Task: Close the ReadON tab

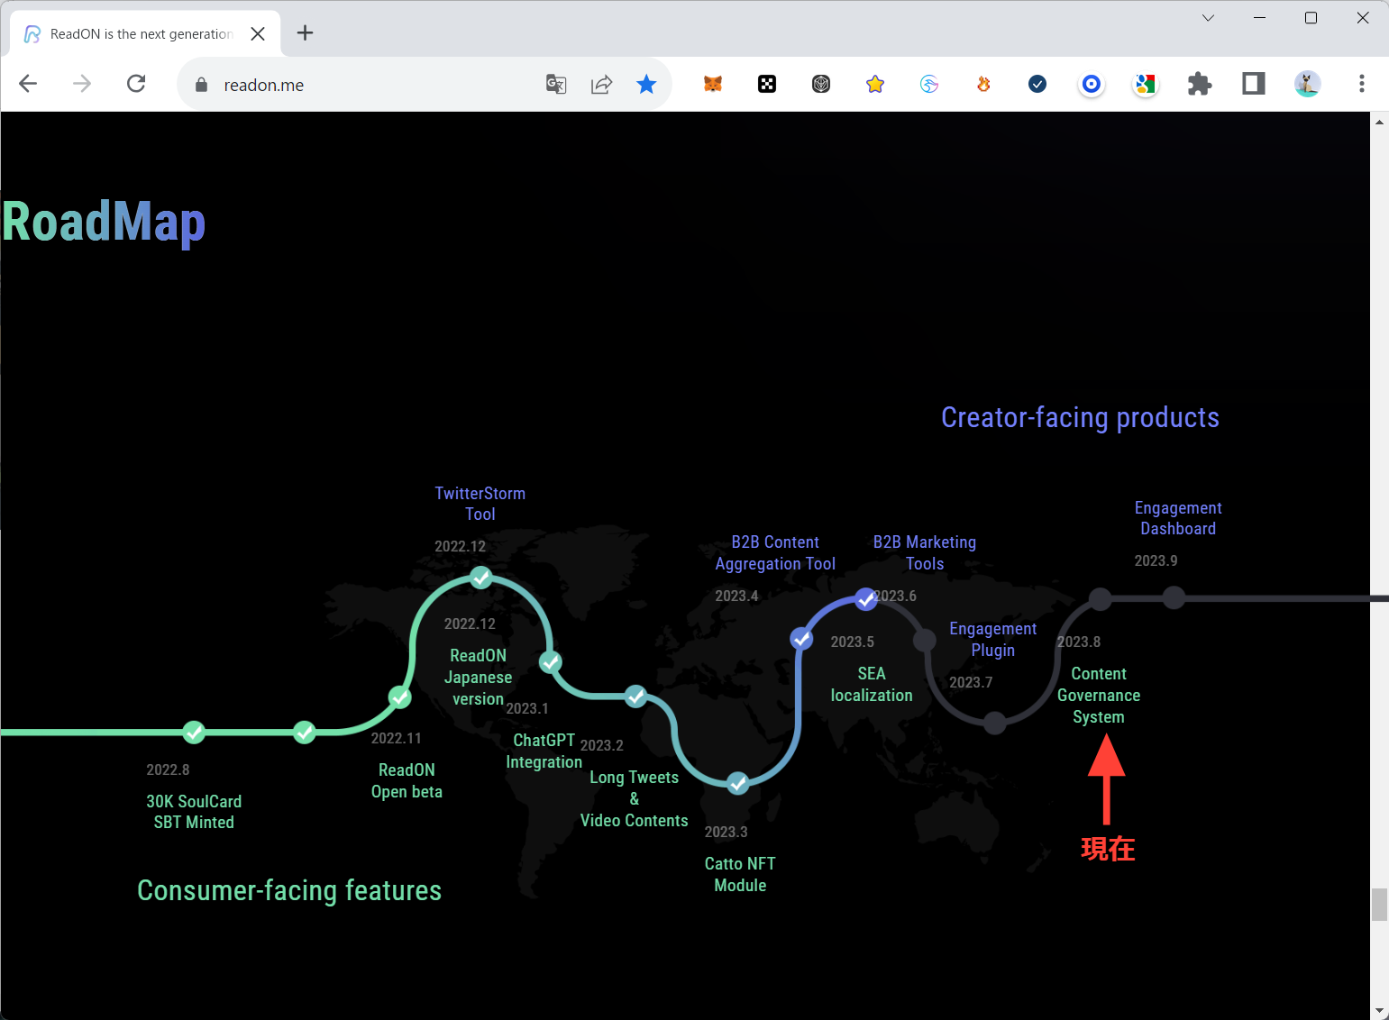Action: 258,34
